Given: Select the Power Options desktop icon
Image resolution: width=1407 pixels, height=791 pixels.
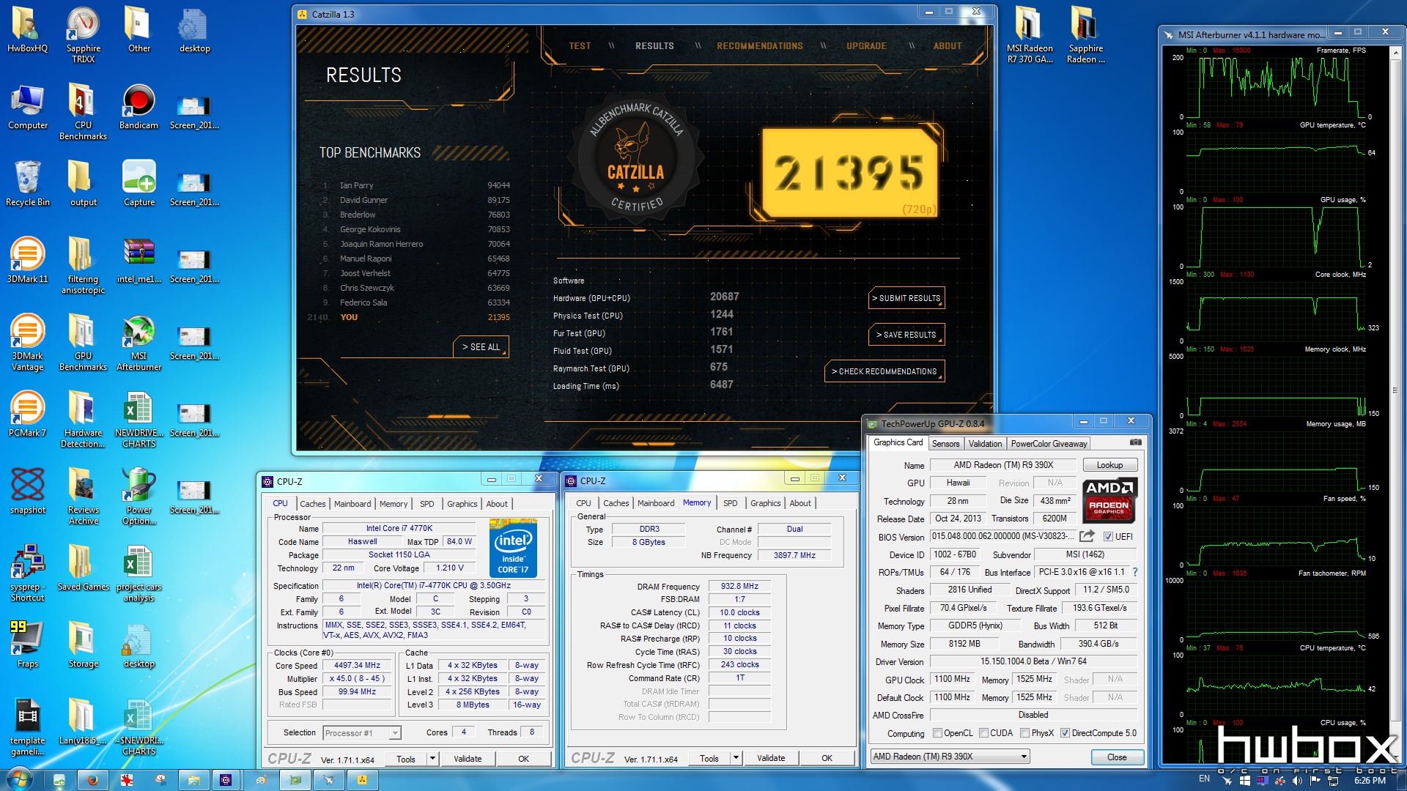Looking at the screenshot, I should 139,497.
